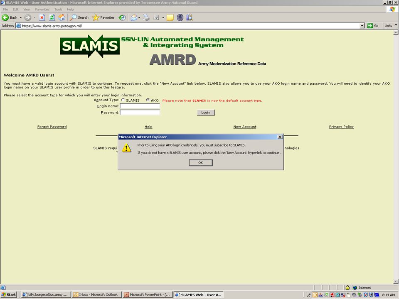Open the Start menu
The width and height of the screenshot is (399, 299).
9,295
